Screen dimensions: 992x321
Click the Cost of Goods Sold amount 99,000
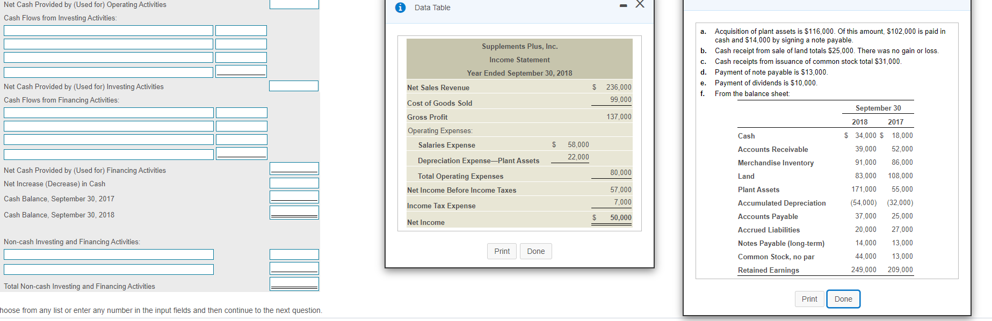(621, 100)
